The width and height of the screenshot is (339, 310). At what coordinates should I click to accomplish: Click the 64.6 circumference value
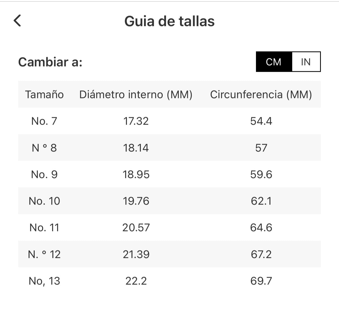point(261,227)
